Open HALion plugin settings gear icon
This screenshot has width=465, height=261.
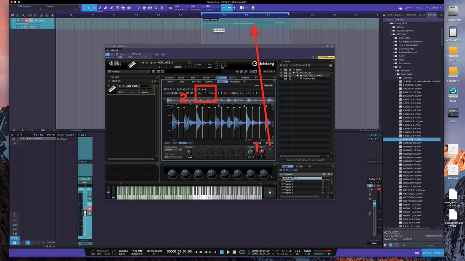(313, 57)
